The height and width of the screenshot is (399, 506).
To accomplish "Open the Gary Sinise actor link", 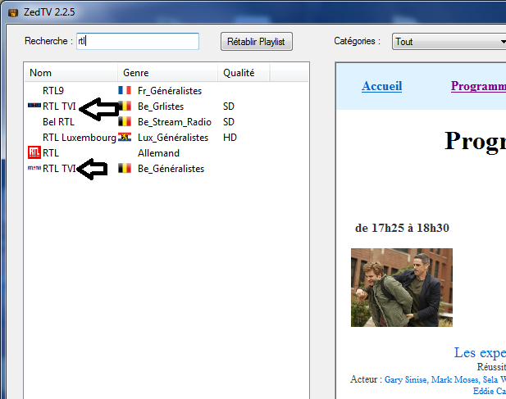I will click(x=406, y=379).
